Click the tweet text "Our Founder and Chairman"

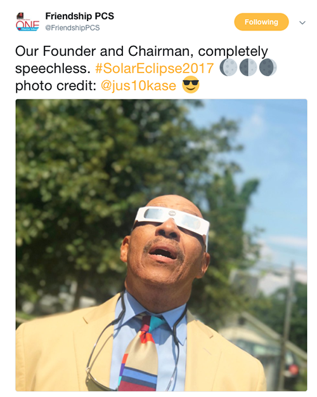tap(102, 51)
